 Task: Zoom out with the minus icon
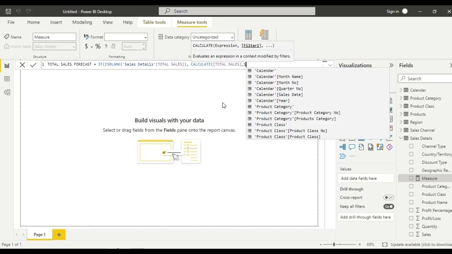(321, 244)
